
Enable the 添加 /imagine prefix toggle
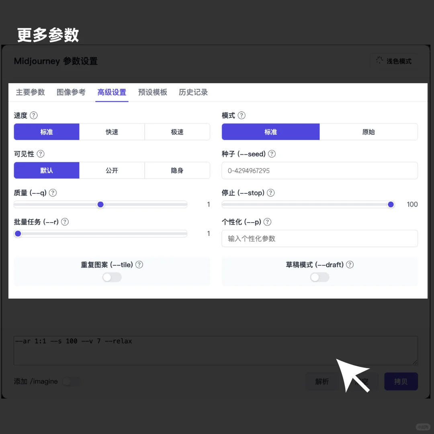click(x=71, y=381)
